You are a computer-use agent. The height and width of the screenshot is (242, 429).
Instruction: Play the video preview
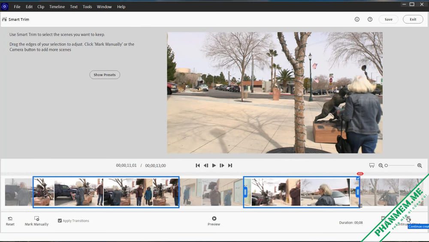pyautogui.click(x=214, y=165)
